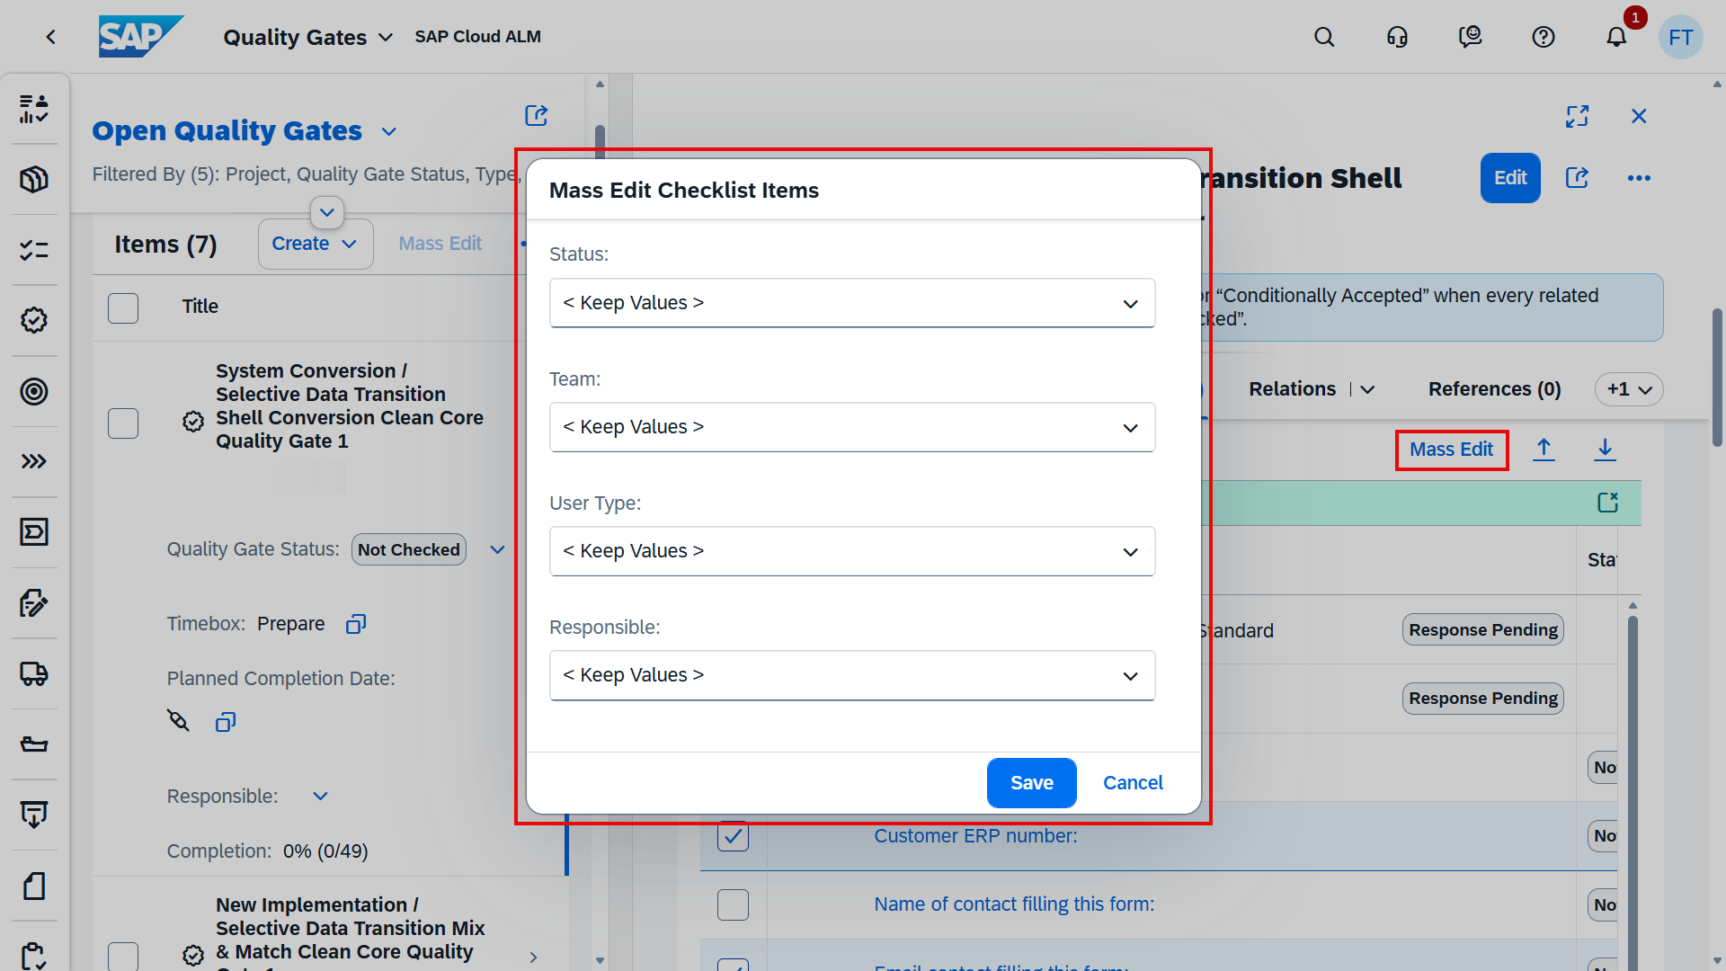Click the upload arrow icon beside Mass Edit
The width and height of the screenshot is (1726, 971).
click(x=1544, y=450)
